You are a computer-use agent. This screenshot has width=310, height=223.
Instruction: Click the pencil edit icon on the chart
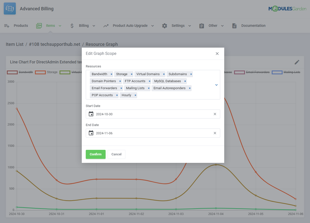[x=297, y=62]
